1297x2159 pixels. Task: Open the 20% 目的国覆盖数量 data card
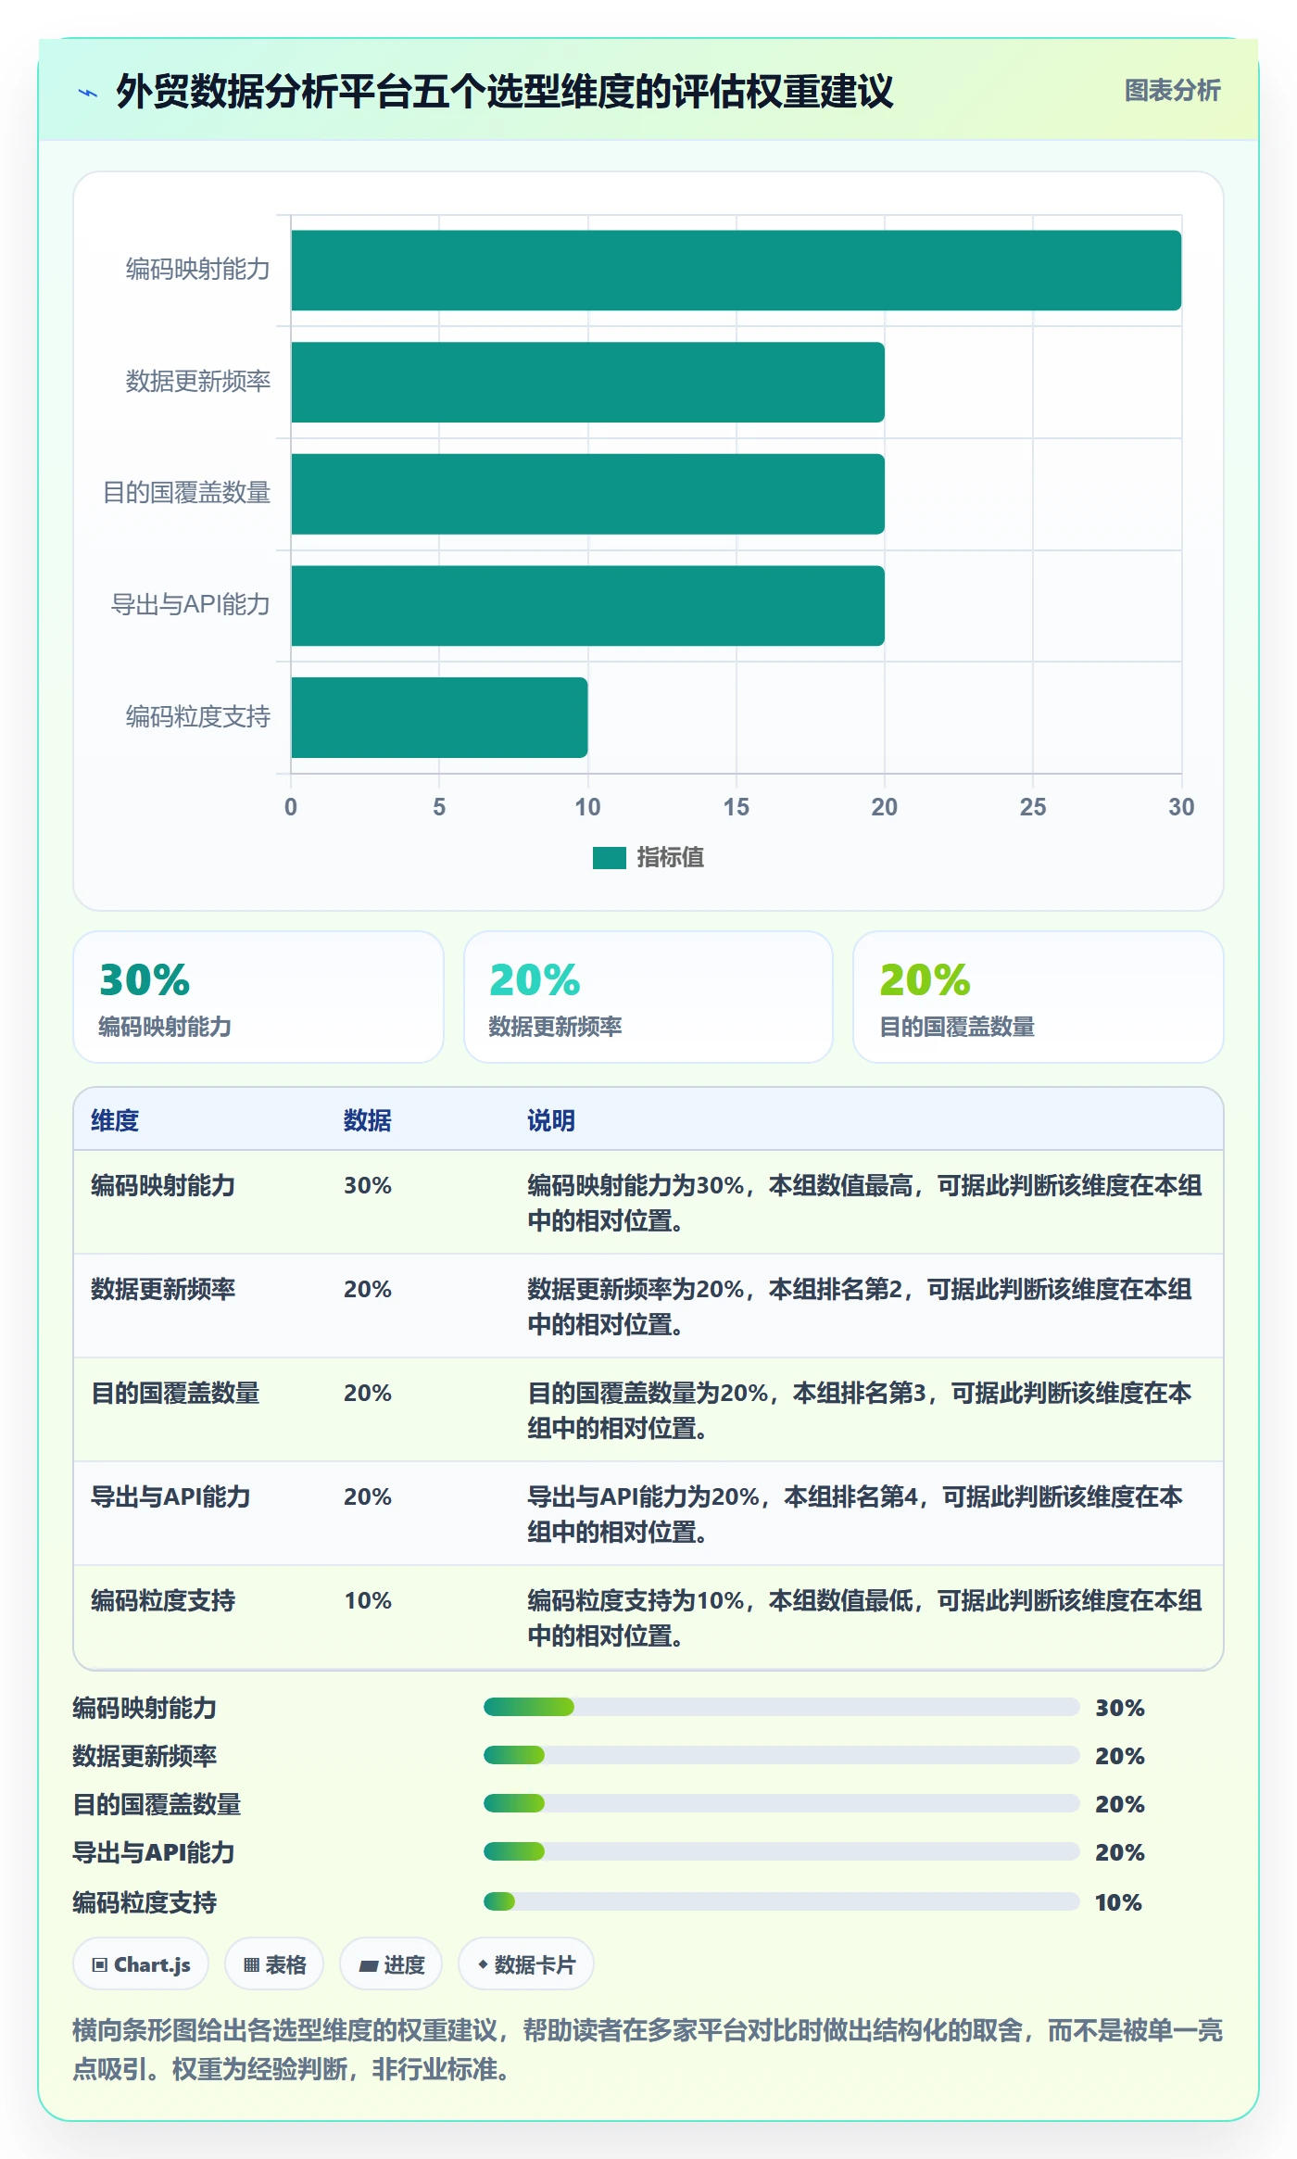[x=1039, y=997]
